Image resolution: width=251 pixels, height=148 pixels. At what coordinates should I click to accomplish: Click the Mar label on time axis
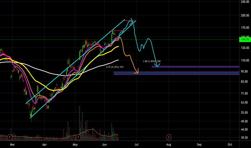(12, 145)
